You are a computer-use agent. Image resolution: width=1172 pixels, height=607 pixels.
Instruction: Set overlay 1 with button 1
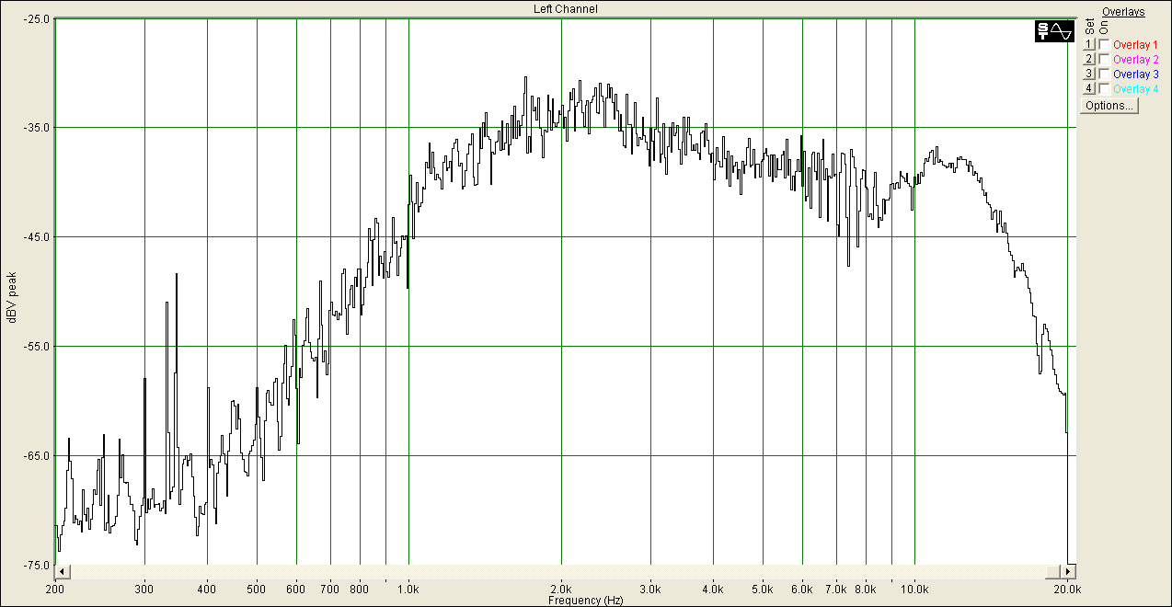pyautogui.click(x=1089, y=44)
